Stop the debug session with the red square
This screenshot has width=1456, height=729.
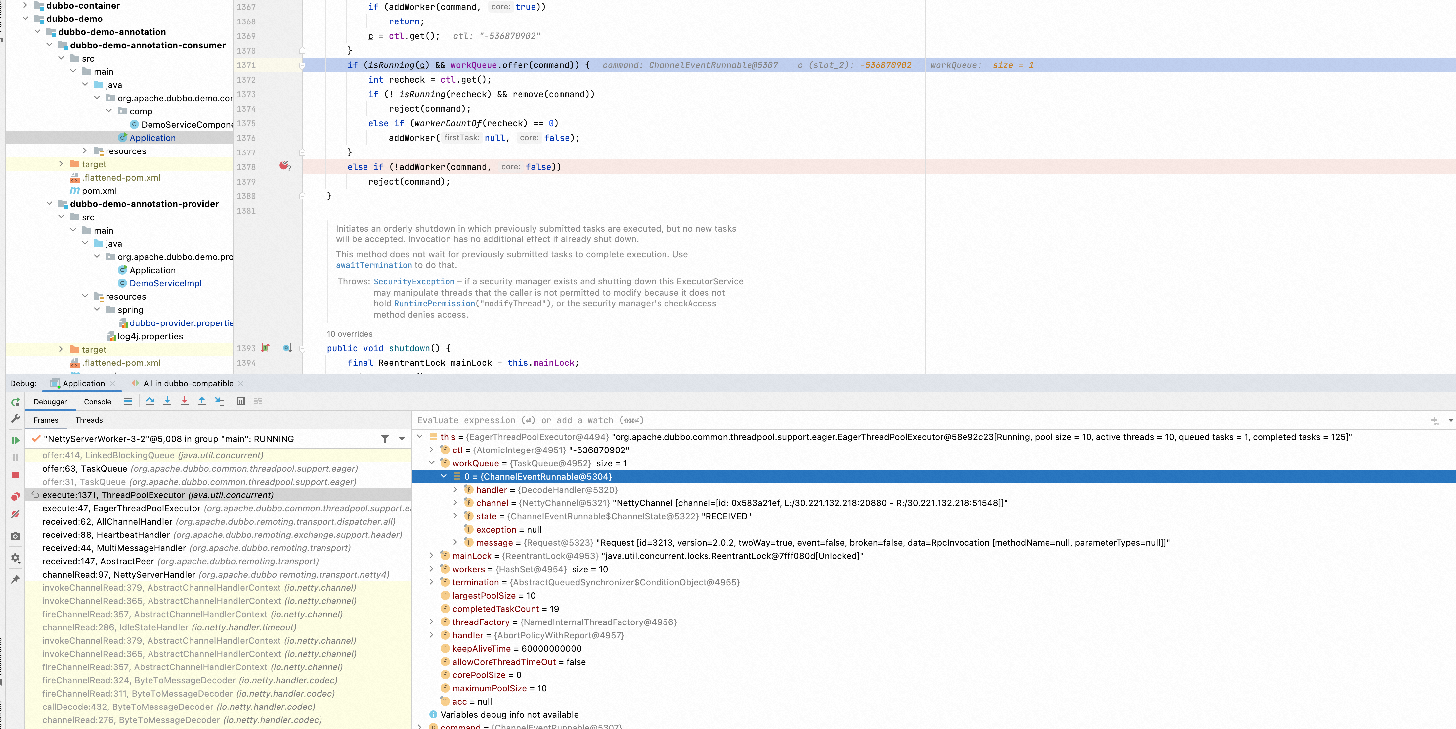15,475
